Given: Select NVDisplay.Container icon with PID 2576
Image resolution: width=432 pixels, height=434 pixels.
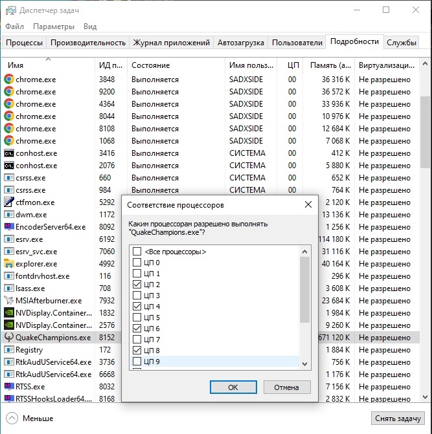Looking at the screenshot, I should point(9,325).
